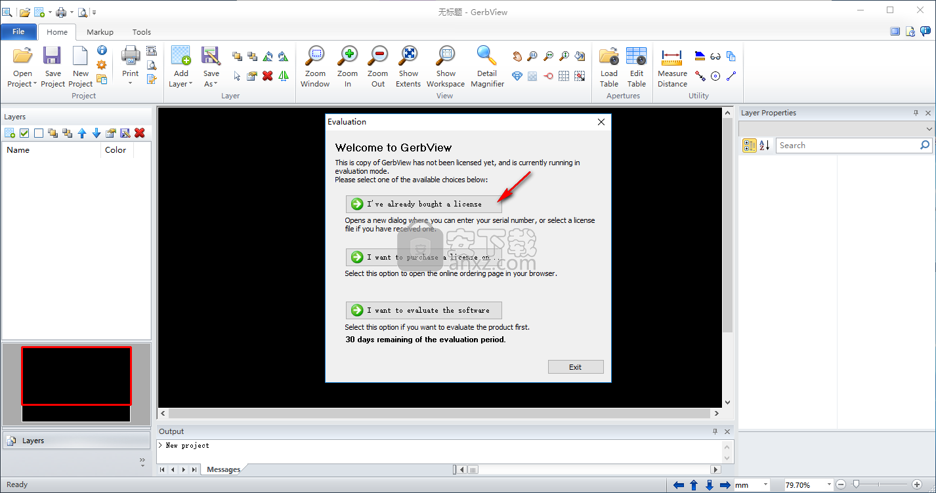Open orange gear settings in Project group
This screenshot has width=936, height=493.
pos(102,65)
